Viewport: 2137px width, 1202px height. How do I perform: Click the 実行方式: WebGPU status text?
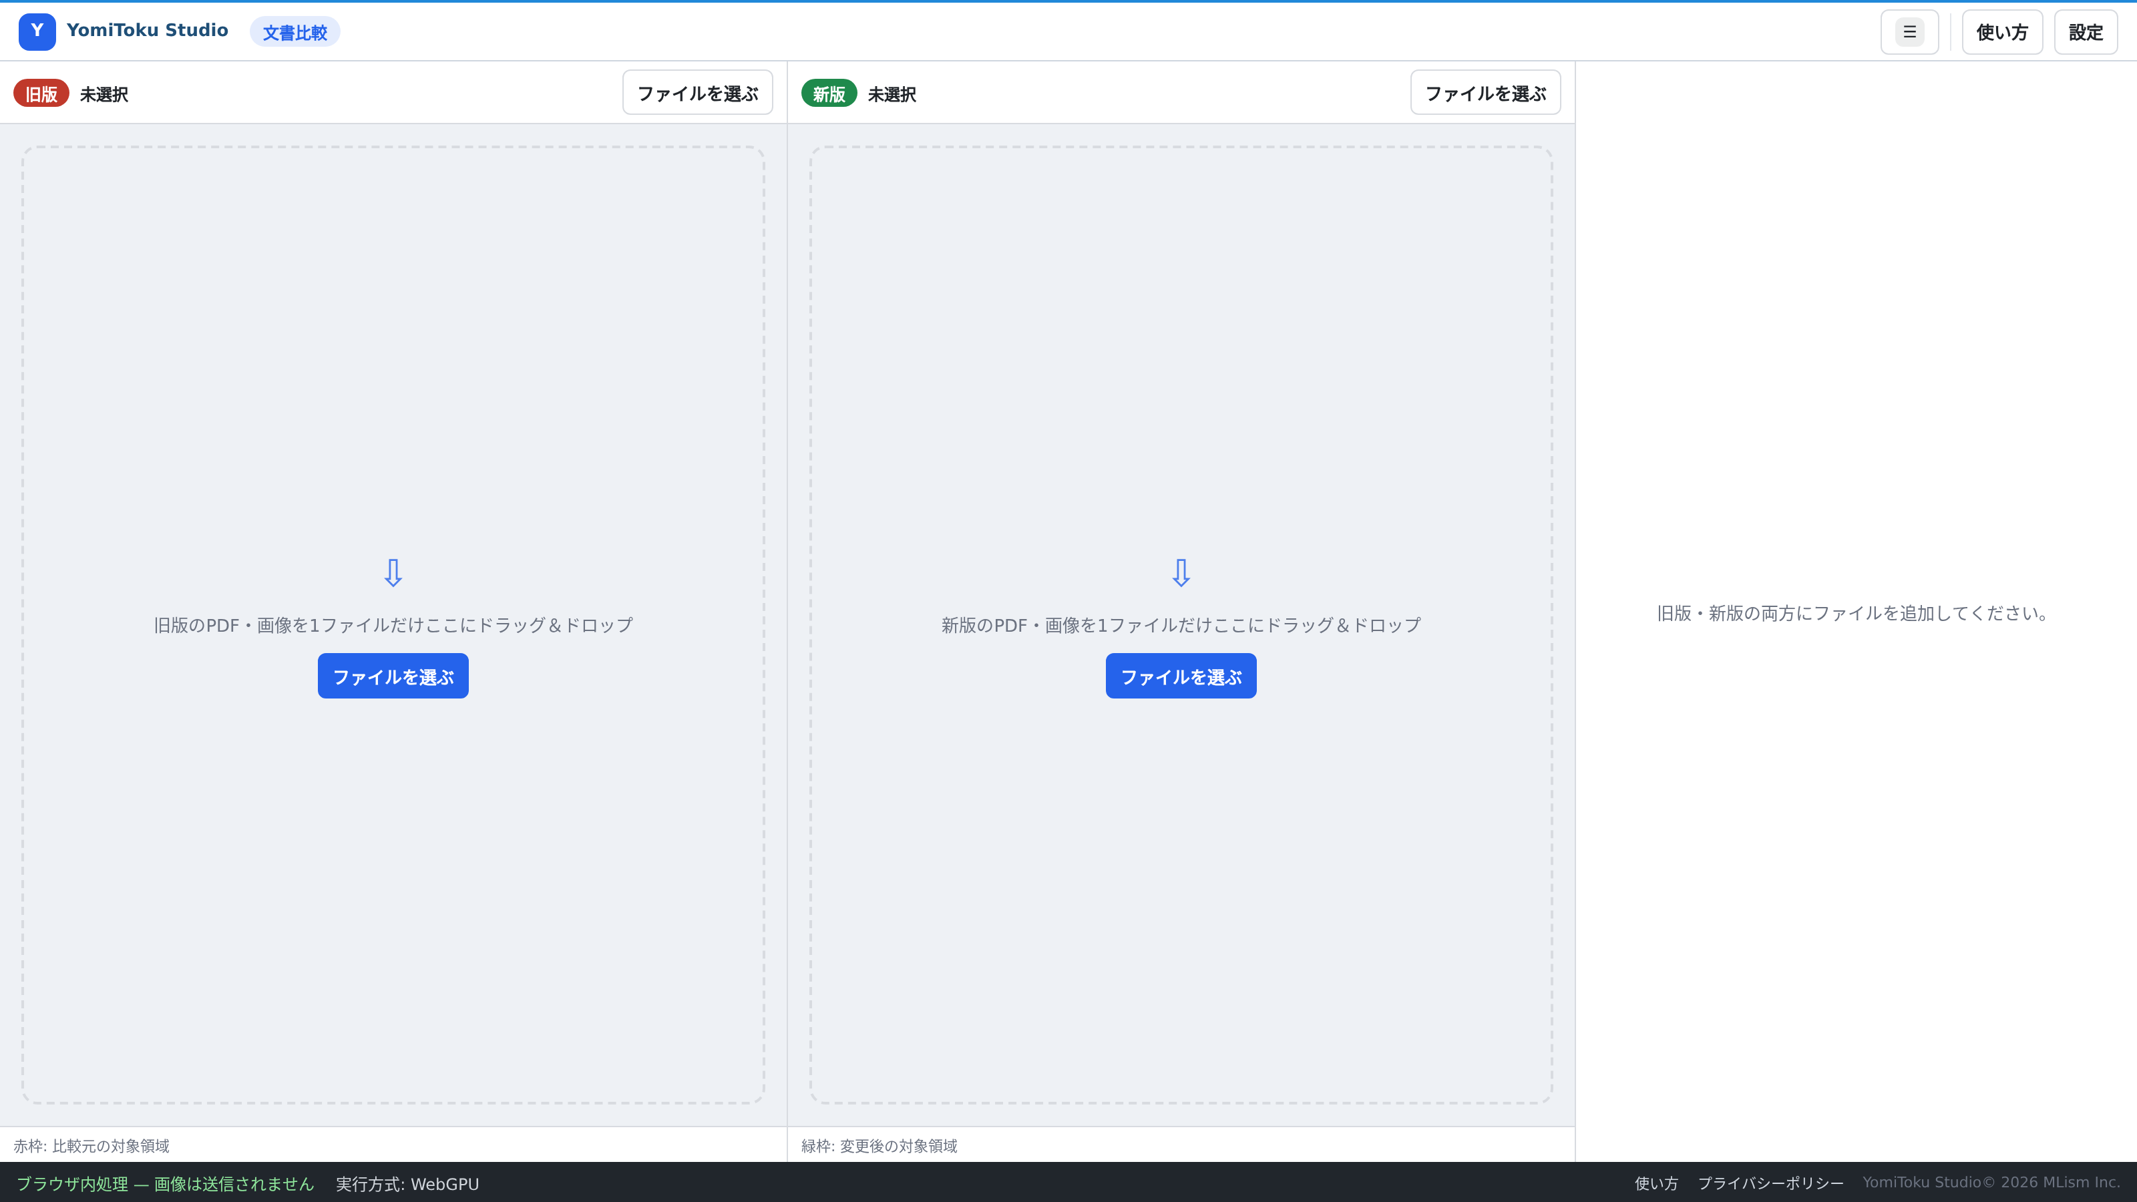pos(407,1184)
